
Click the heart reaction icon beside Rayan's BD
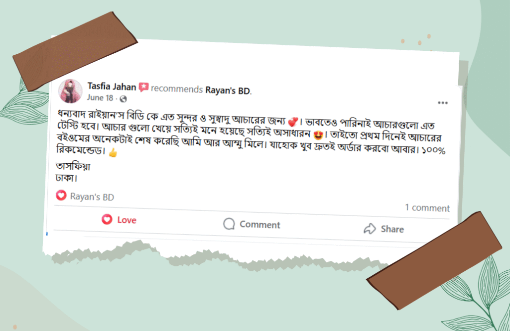(x=61, y=195)
